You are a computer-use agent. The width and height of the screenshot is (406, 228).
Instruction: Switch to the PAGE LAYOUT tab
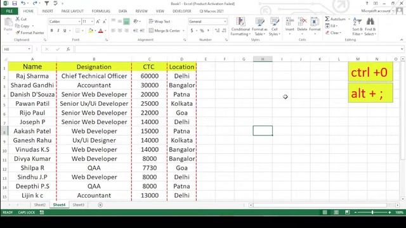coord(72,11)
